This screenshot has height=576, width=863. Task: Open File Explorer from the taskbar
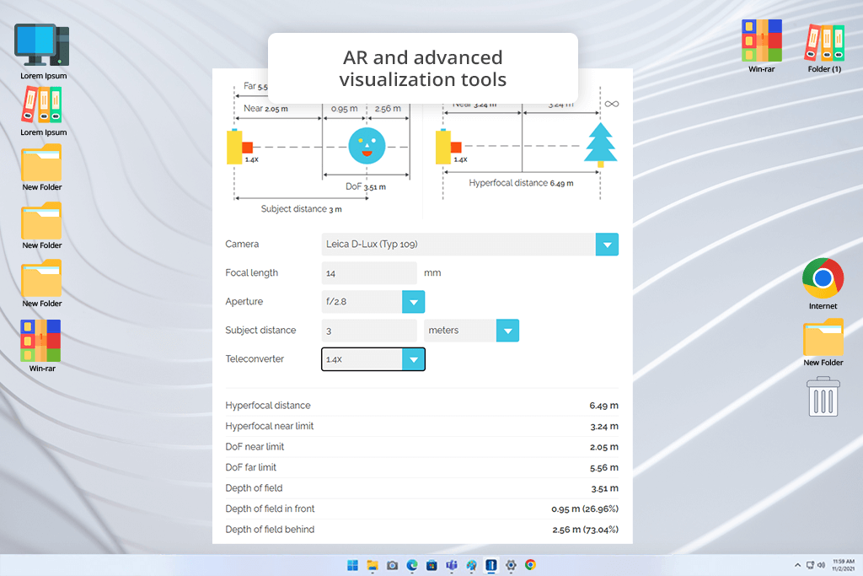373,565
